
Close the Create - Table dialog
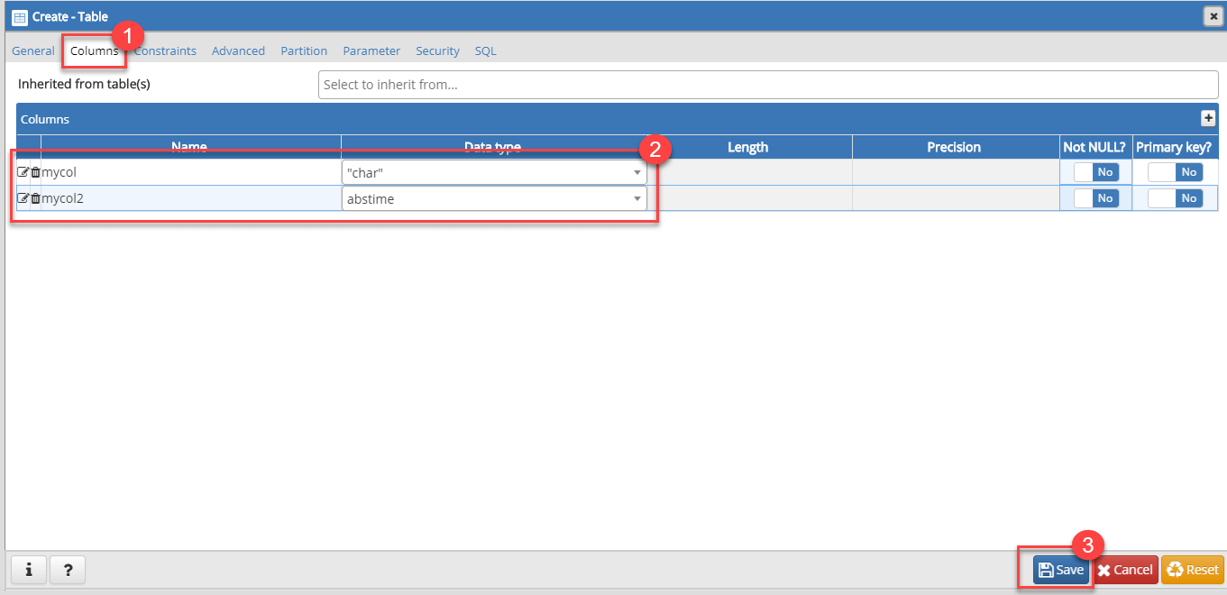coord(1213,16)
